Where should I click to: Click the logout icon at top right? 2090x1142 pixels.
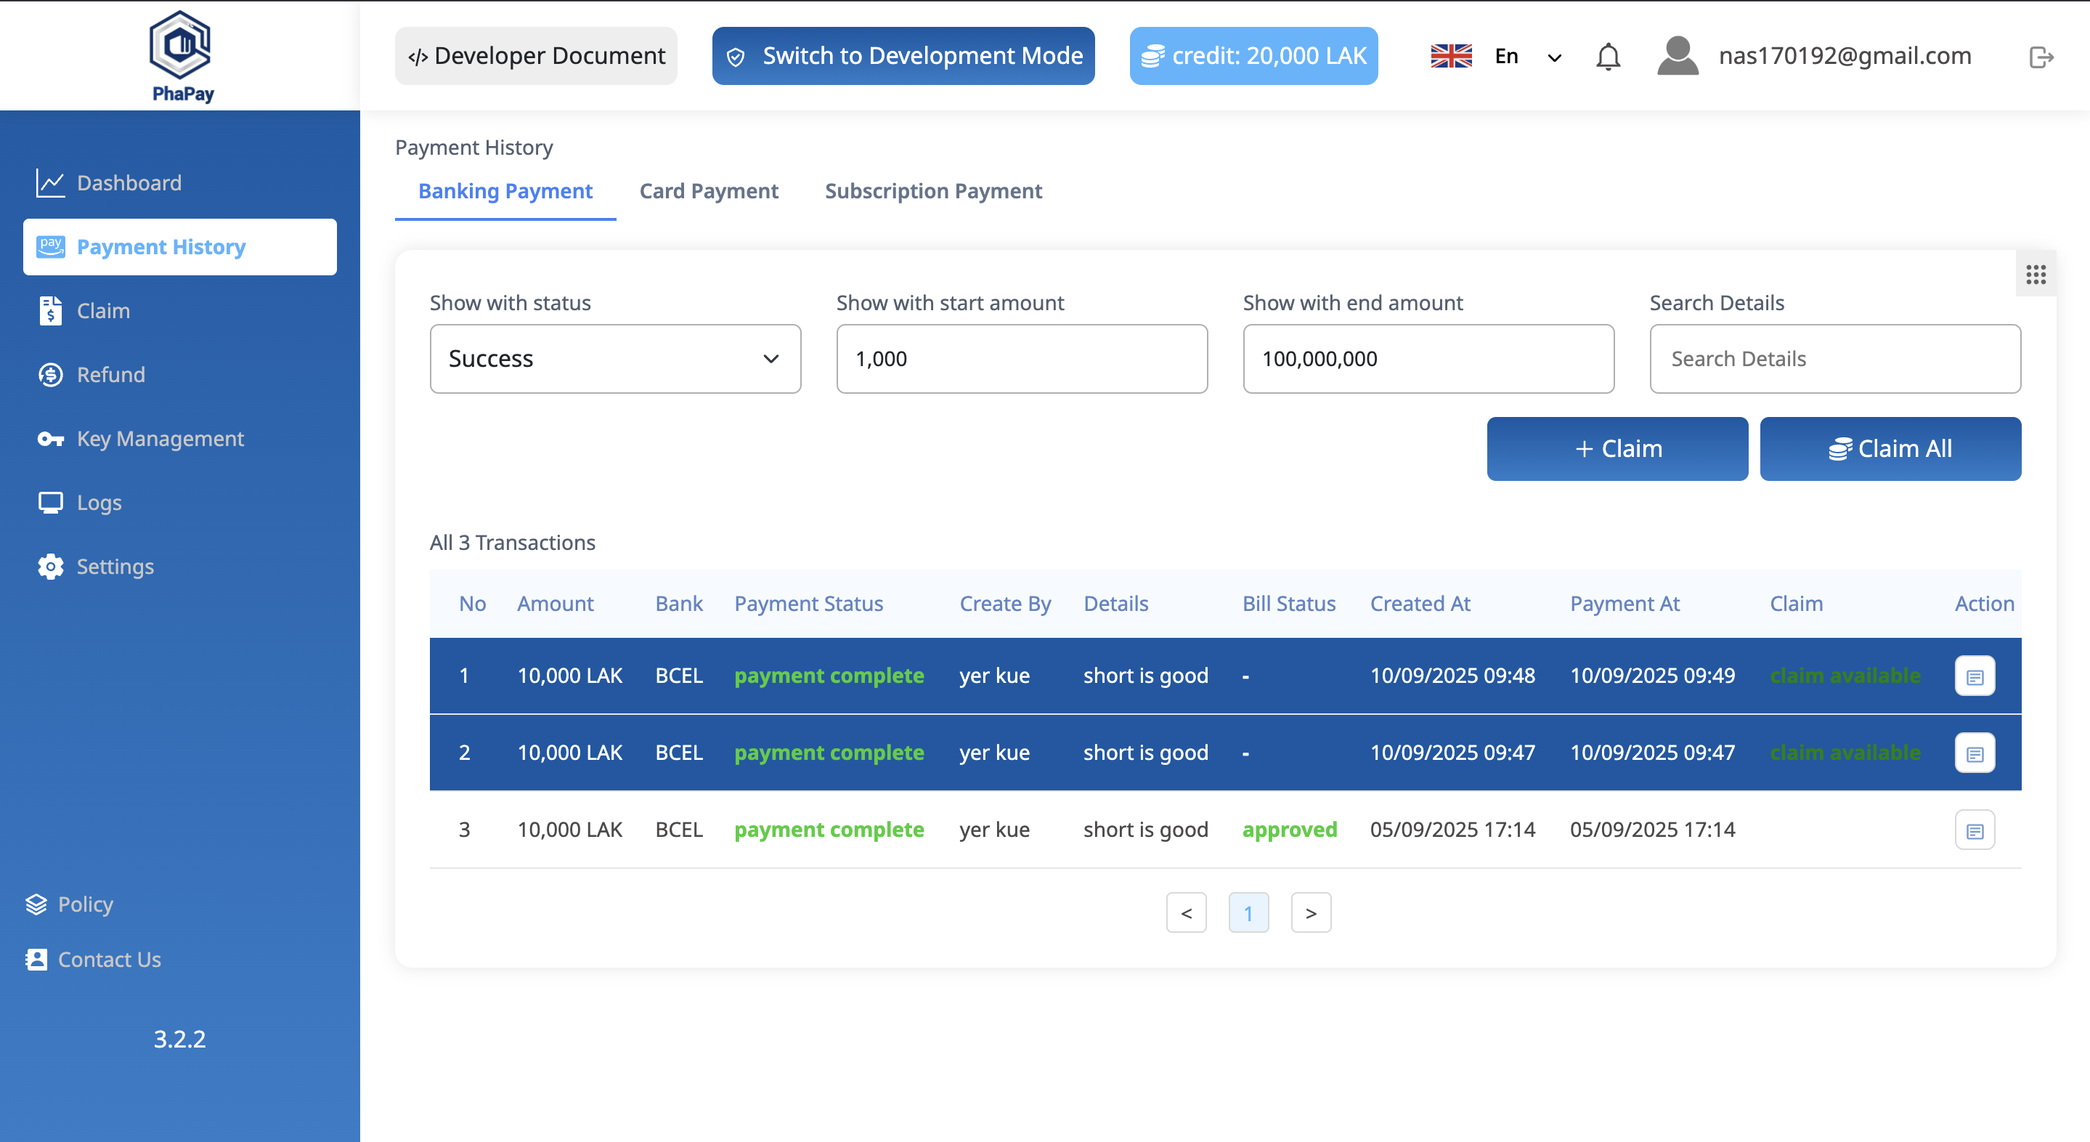click(x=2041, y=57)
